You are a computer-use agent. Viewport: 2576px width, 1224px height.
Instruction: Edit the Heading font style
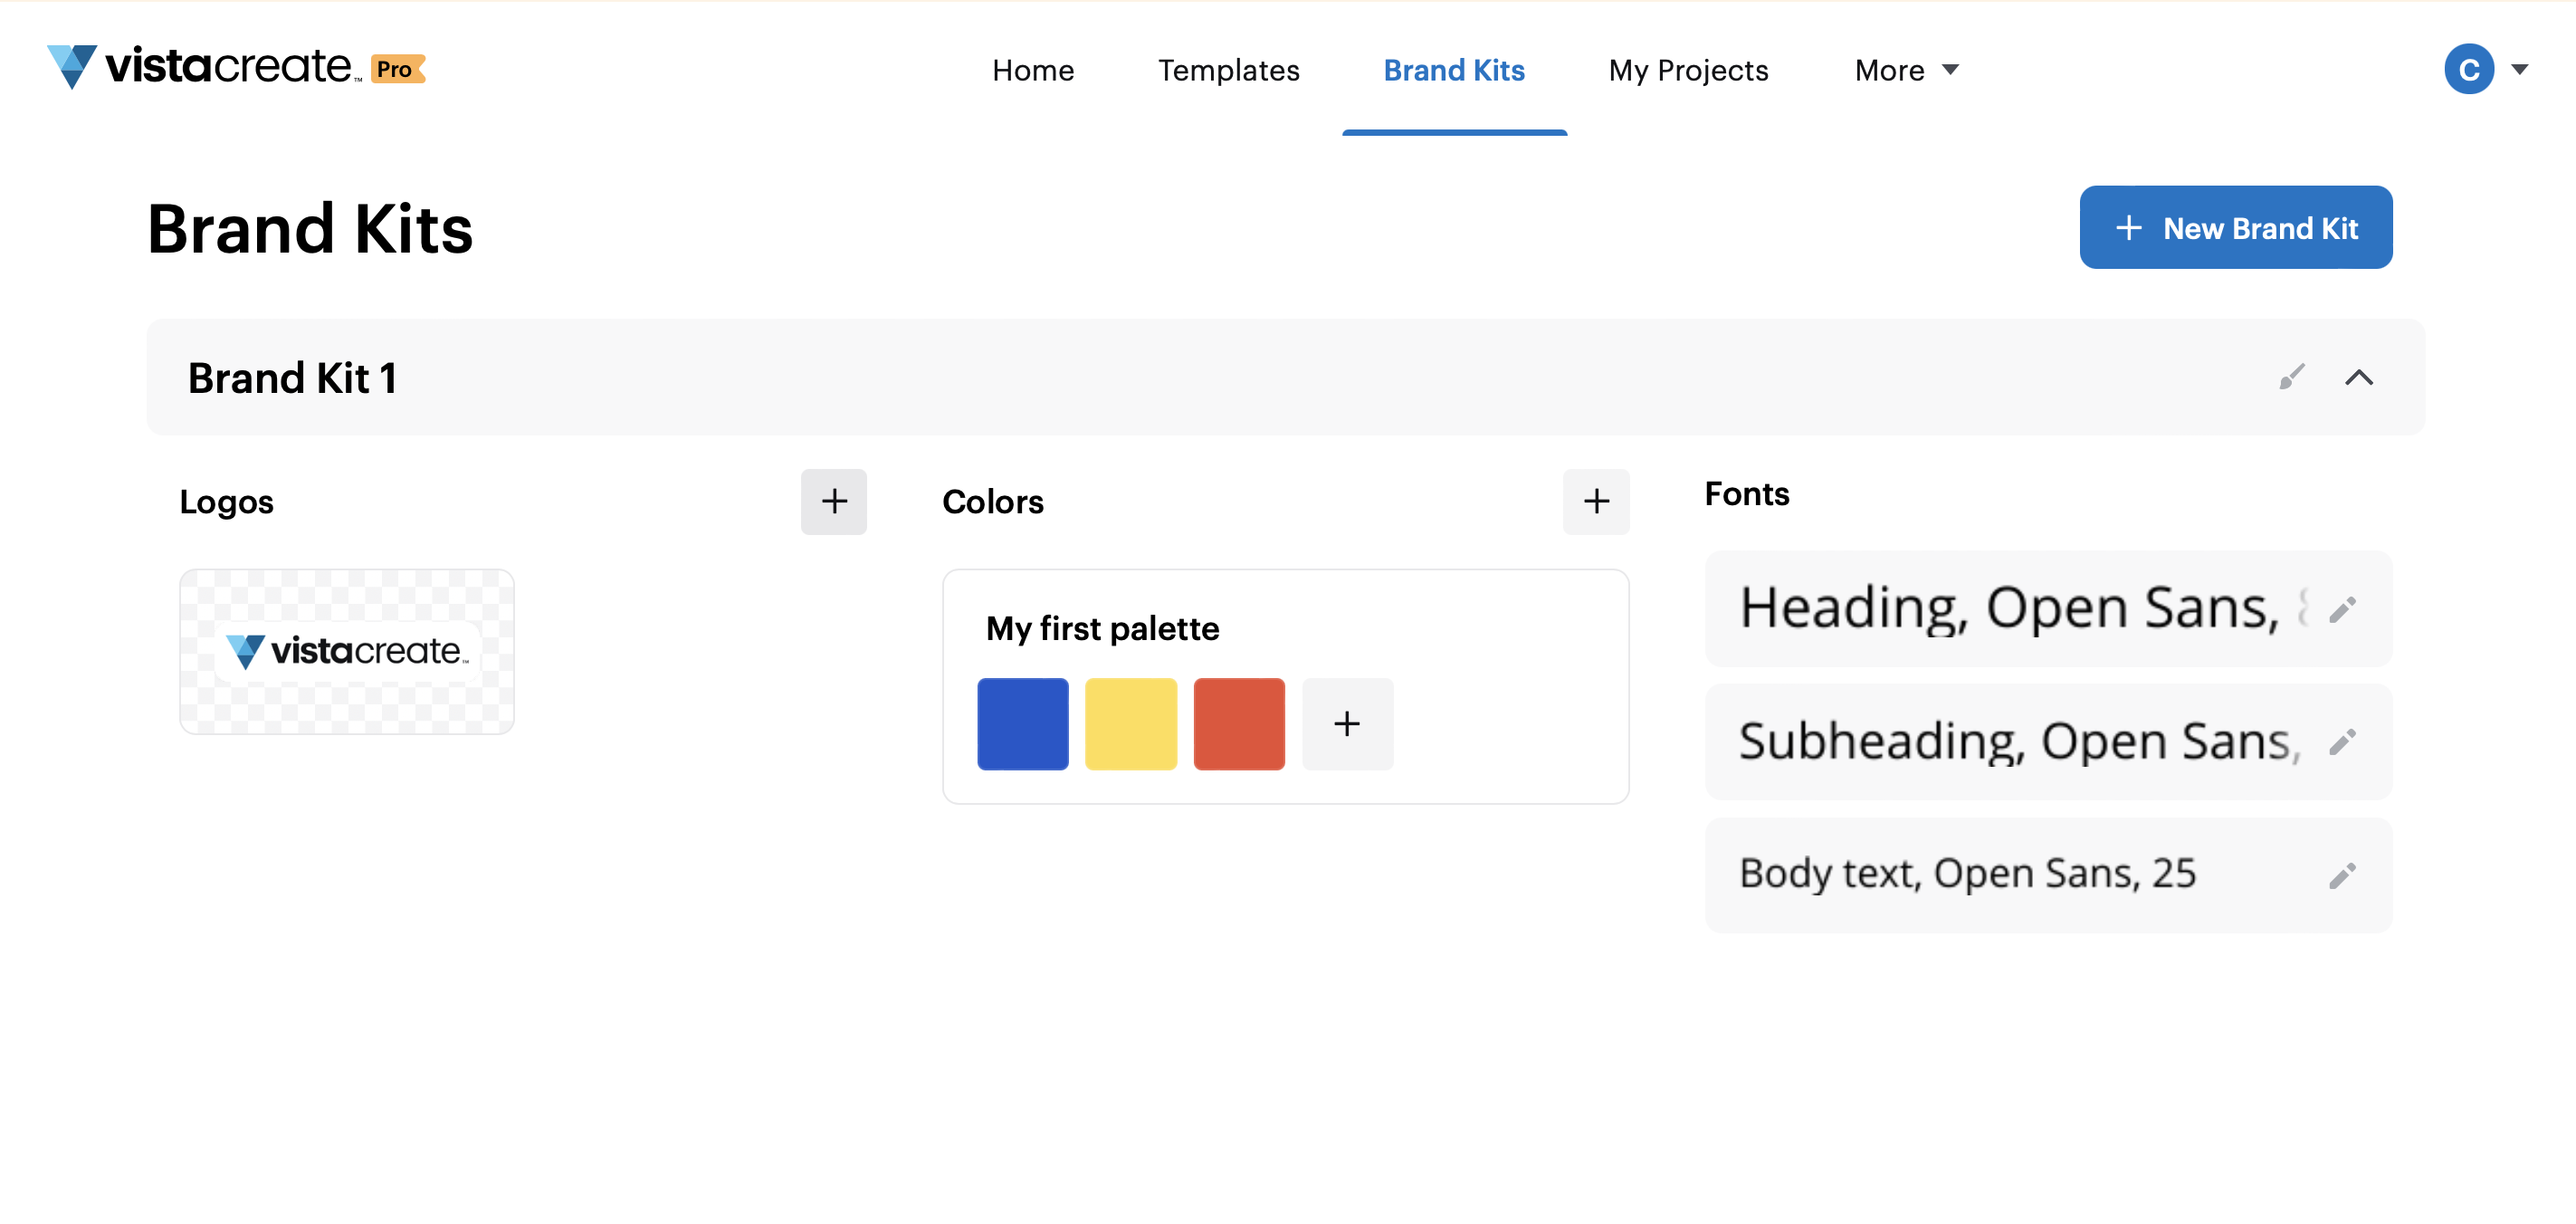tap(2342, 609)
